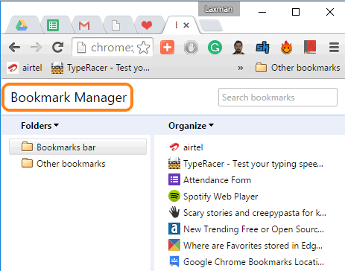Open Other bookmarks folder in bookmarks bar

point(298,68)
